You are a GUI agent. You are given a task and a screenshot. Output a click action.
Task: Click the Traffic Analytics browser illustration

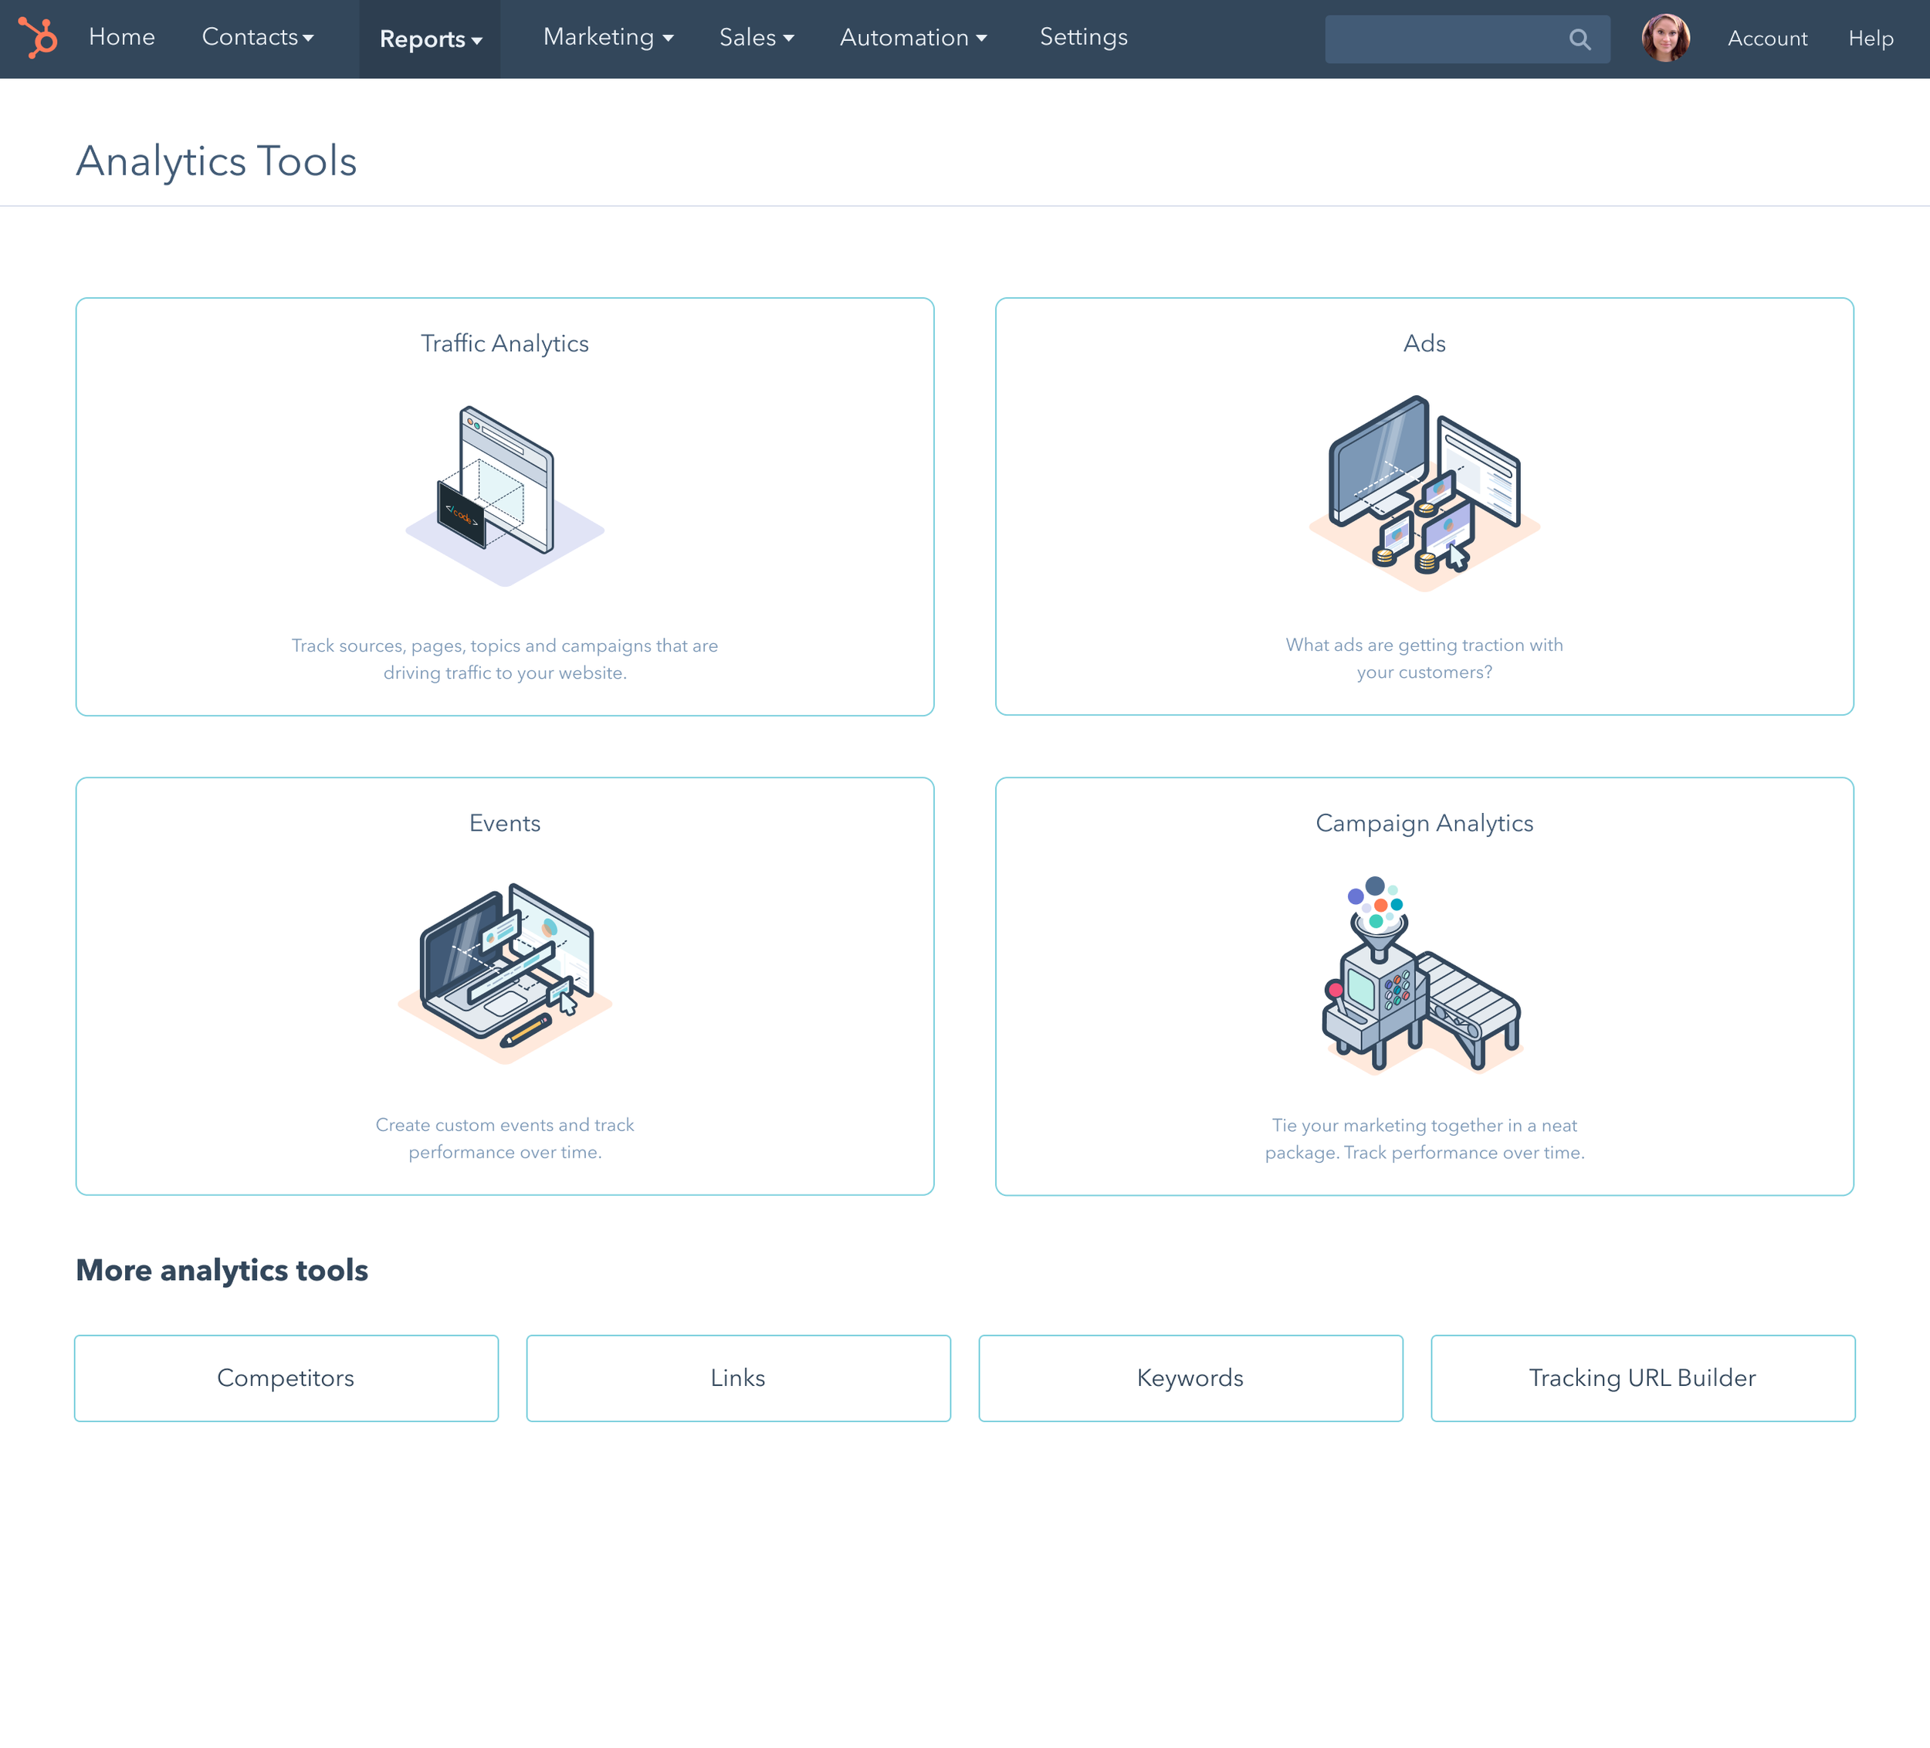(x=505, y=495)
